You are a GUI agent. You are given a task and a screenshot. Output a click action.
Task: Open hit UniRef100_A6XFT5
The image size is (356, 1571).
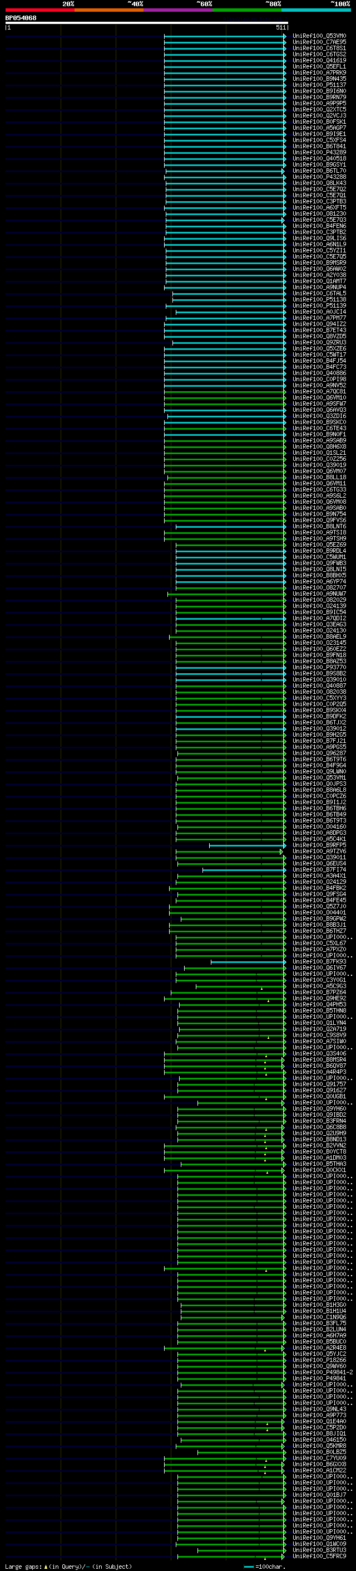pos(319,207)
